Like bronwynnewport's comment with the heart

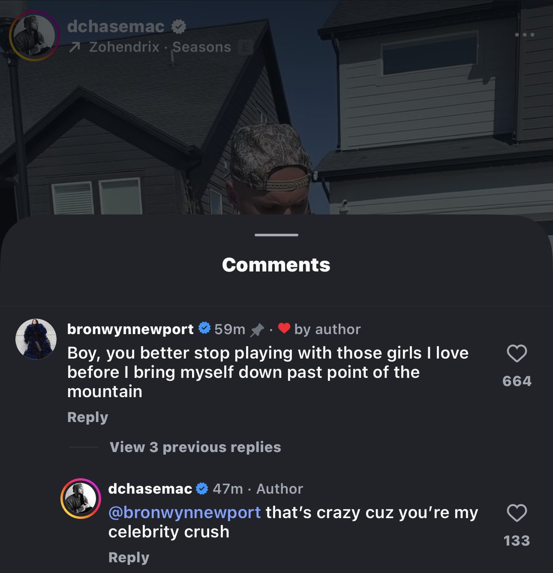[x=517, y=353]
